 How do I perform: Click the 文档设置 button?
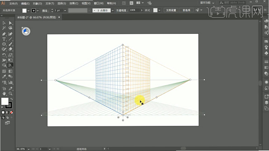click(x=171, y=10)
